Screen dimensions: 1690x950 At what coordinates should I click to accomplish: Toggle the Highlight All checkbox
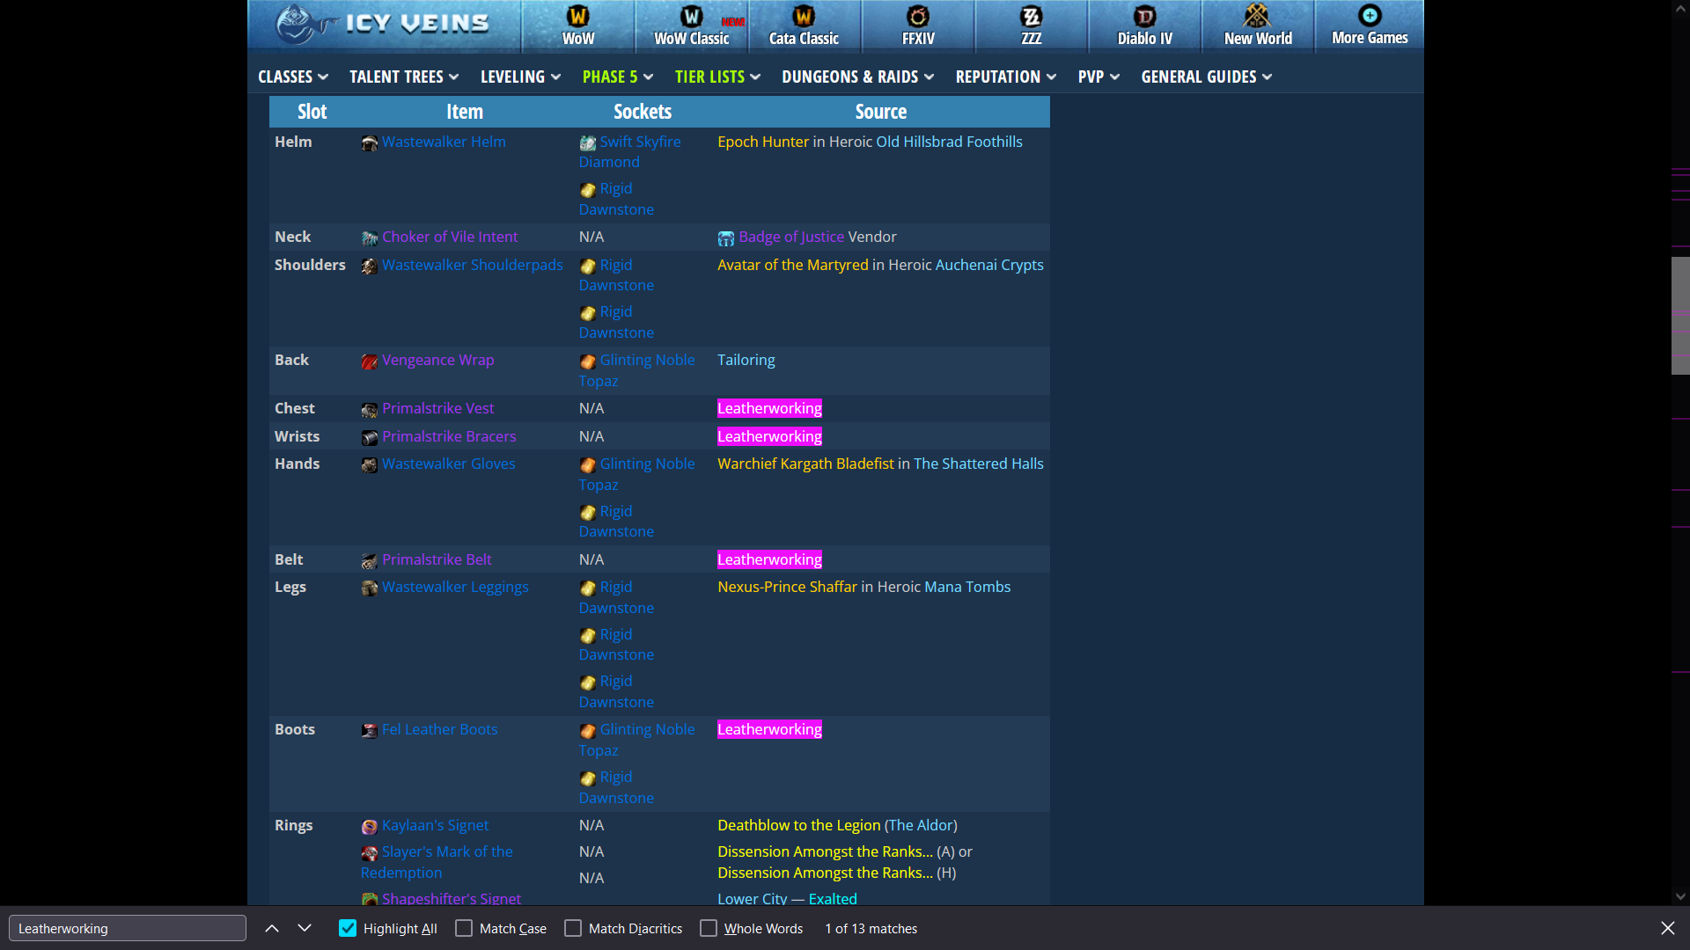(348, 928)
